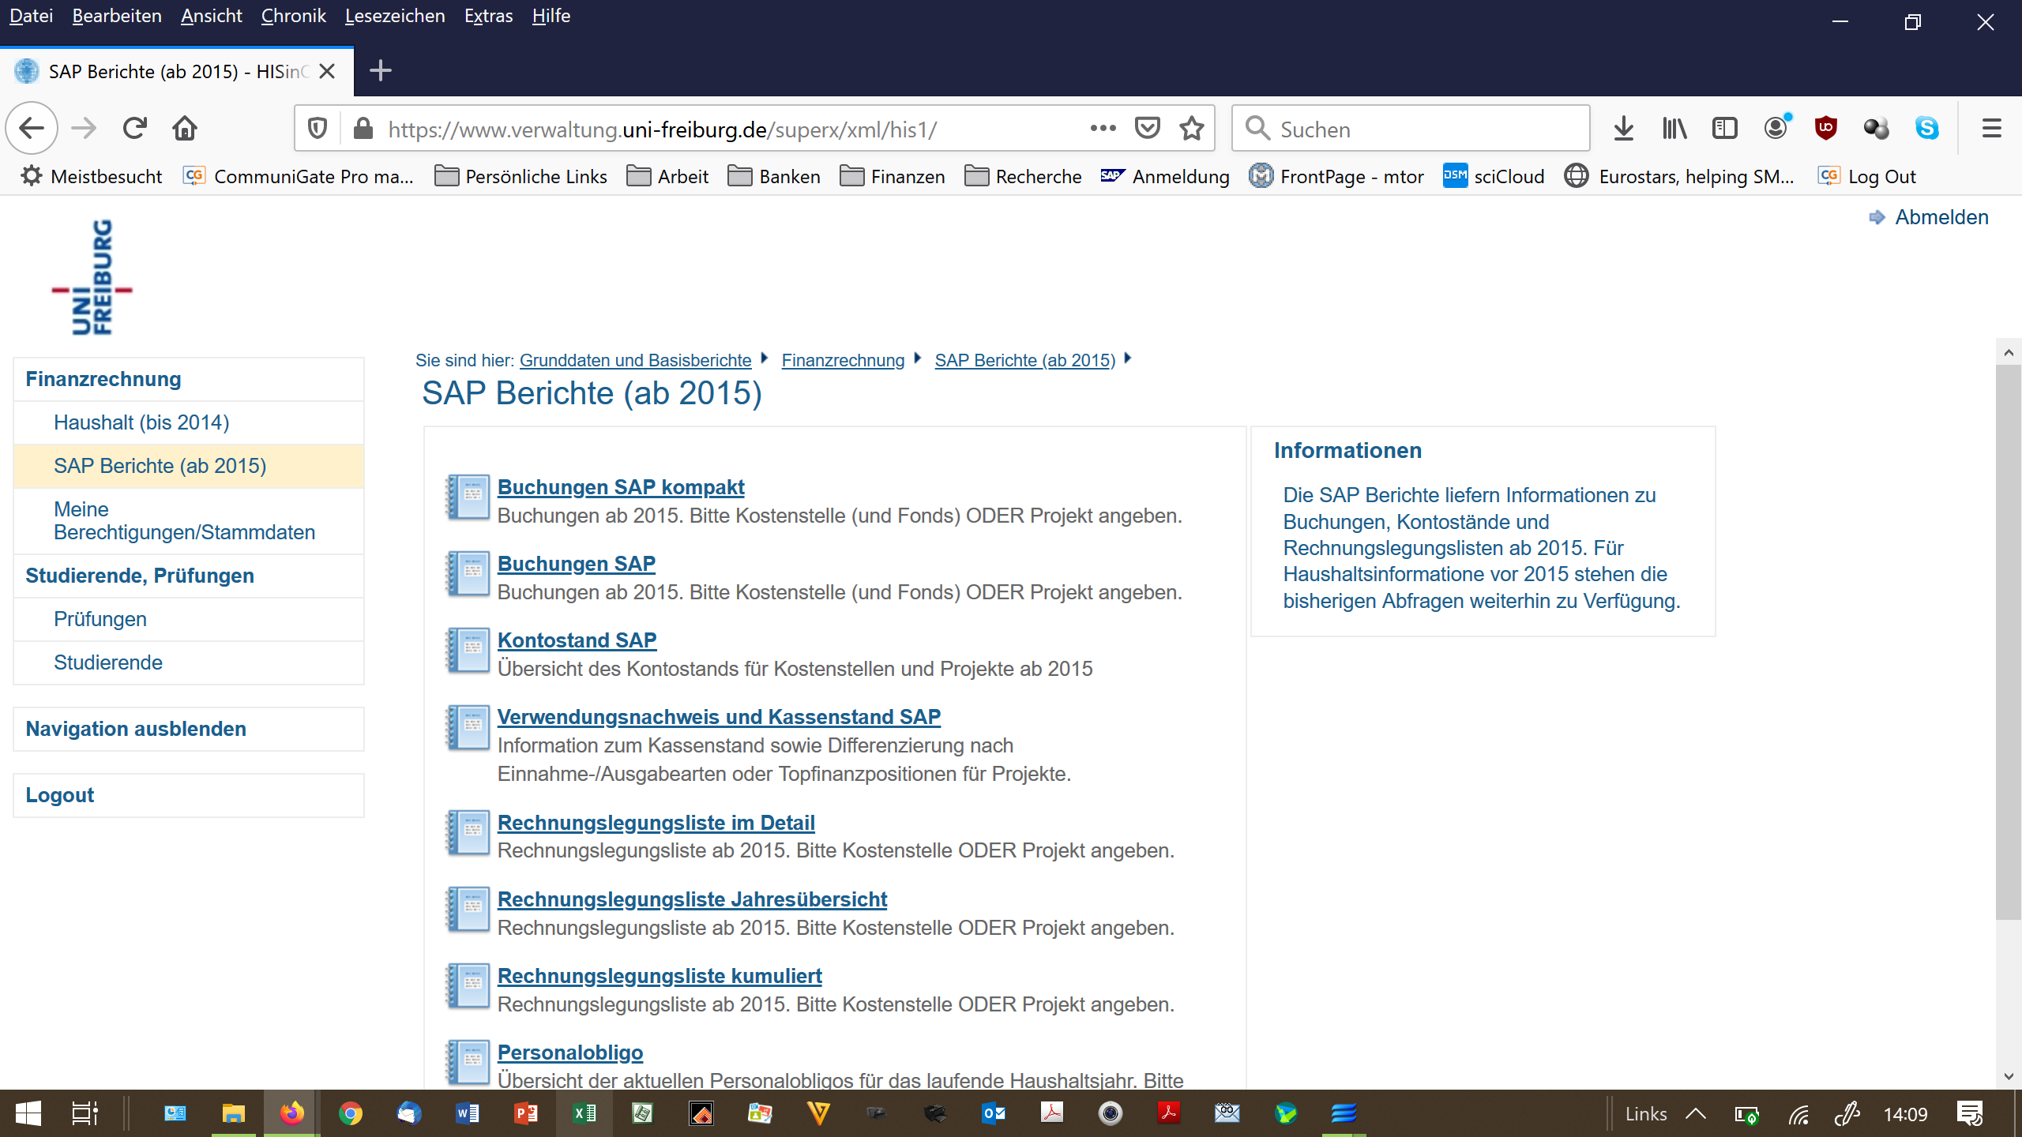This screenshot has height=1137, width=2022.
Task: Open the Hilfe menu
Action: coord(551,16)
